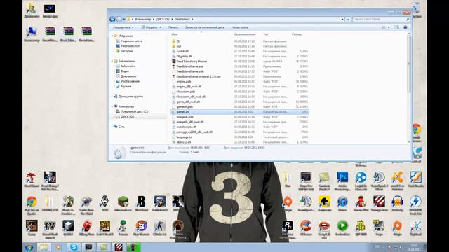This screenshot has height=252, width=449.
Task: Open the media player taskbar icon
Action: click(58, 247)
